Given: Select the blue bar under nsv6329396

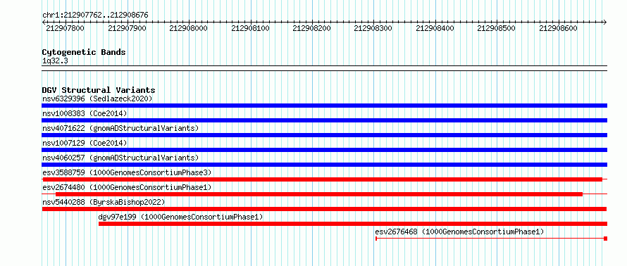Looking at the screenshot, I should point(324,106).
